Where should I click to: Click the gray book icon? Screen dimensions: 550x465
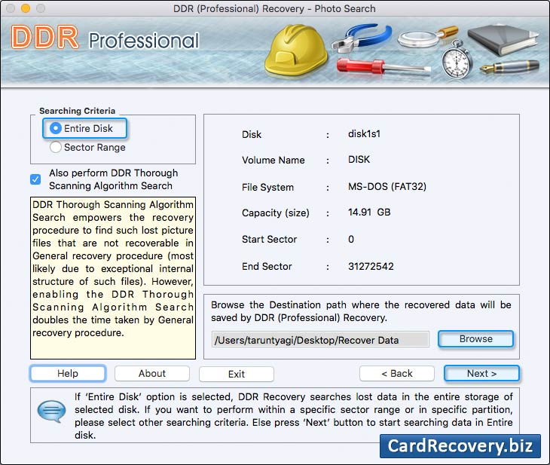tap(503, 39)
